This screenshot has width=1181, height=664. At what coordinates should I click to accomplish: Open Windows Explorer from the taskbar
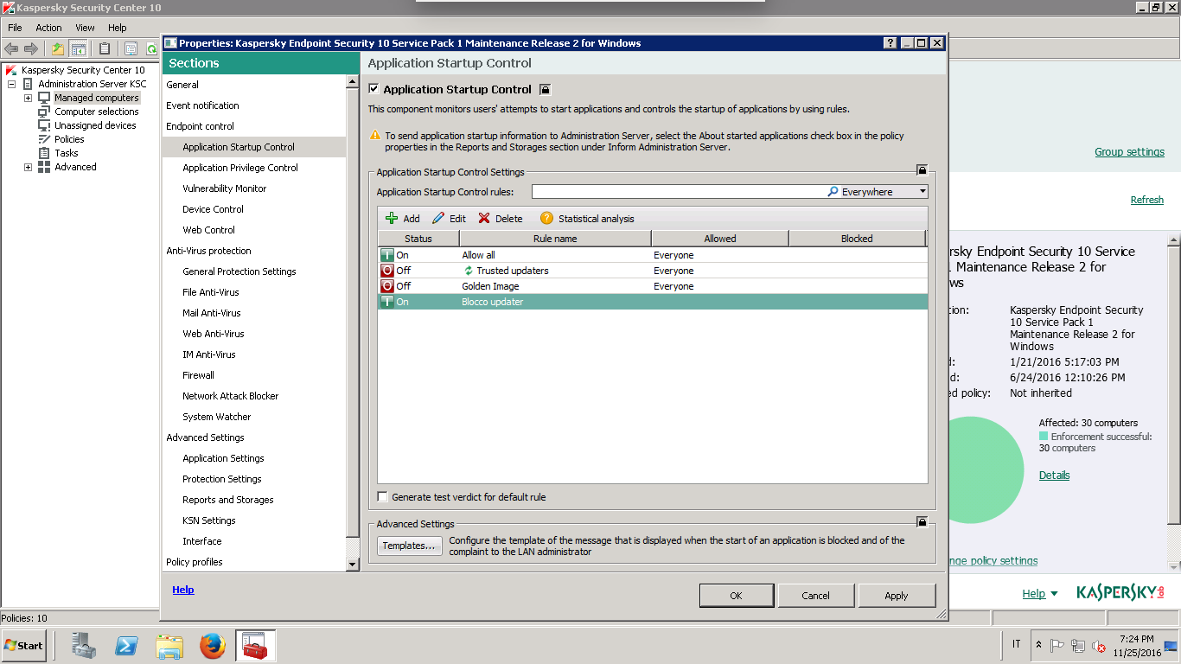click(x=169, y=645)
